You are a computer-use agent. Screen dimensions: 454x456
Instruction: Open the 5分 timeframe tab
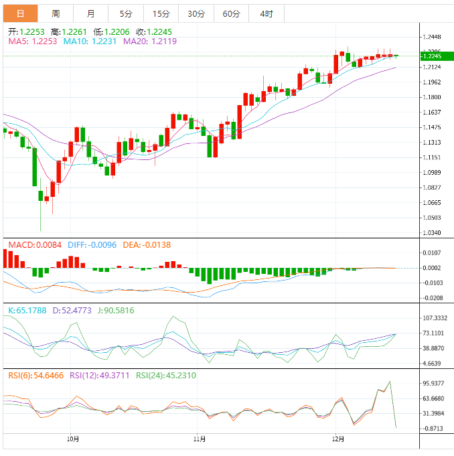tap(126, 13)
